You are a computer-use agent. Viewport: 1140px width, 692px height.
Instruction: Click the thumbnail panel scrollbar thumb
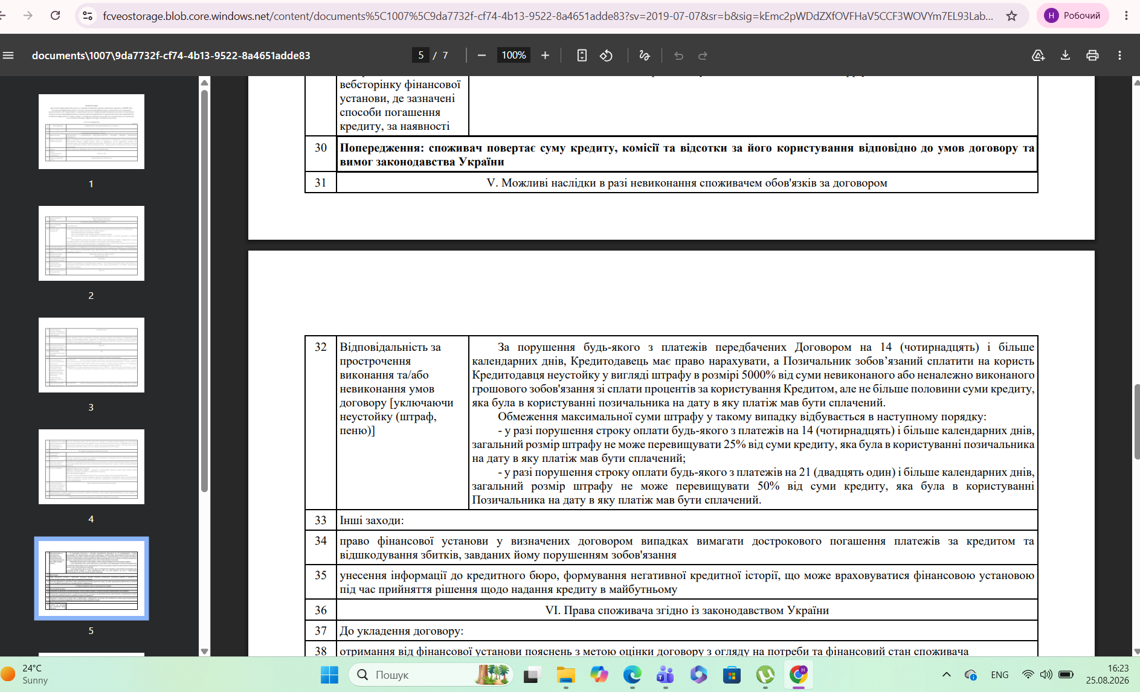[204, 290]
